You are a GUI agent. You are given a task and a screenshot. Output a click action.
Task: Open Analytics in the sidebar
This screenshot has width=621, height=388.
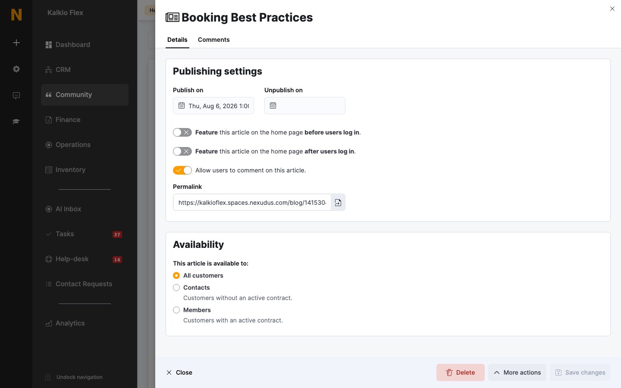pyautogui.click(x=85, y=323)
